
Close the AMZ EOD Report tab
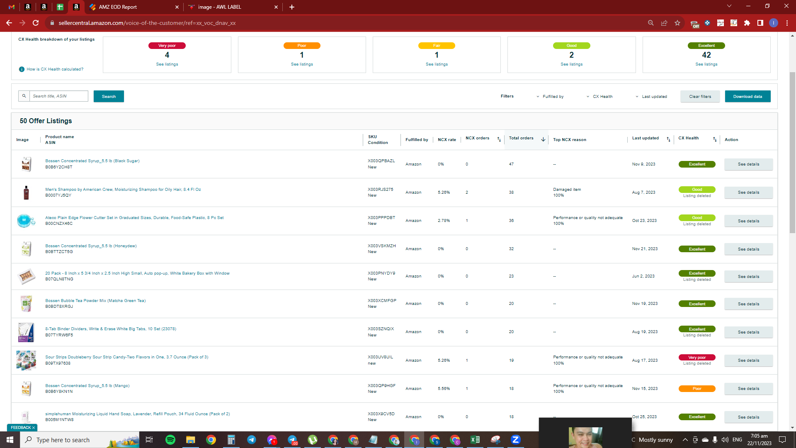(x=177, y=7)
